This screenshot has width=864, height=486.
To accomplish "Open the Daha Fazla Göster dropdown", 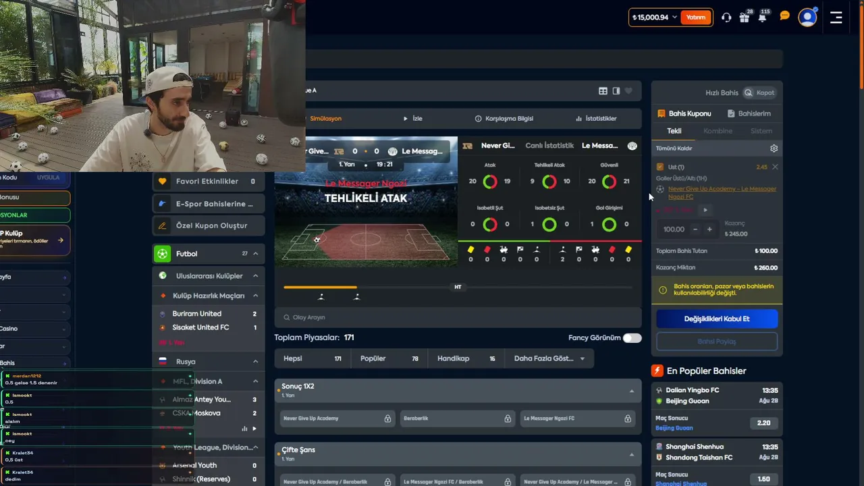I will click(x=549, y=358).
